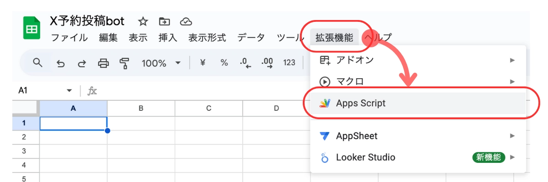Open the 123 number formats menu
548x182 pixels.
click(289, 63)
